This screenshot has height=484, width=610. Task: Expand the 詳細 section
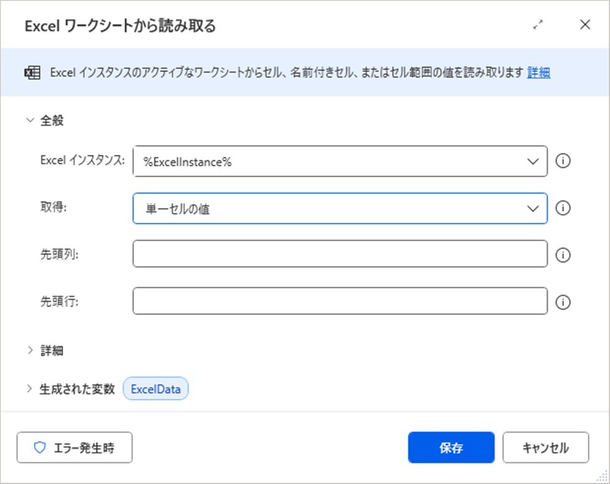(30, 351)
